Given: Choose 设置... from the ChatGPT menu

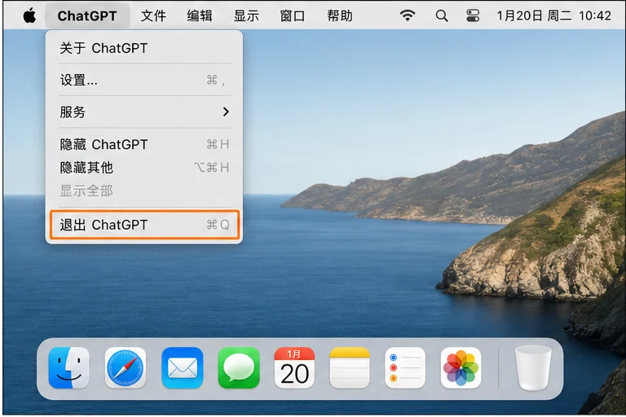Looking at the screenshot, I should (x=144, y=80).
